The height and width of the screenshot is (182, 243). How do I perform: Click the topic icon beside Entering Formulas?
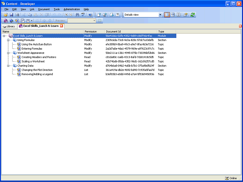tap(19, 49)
